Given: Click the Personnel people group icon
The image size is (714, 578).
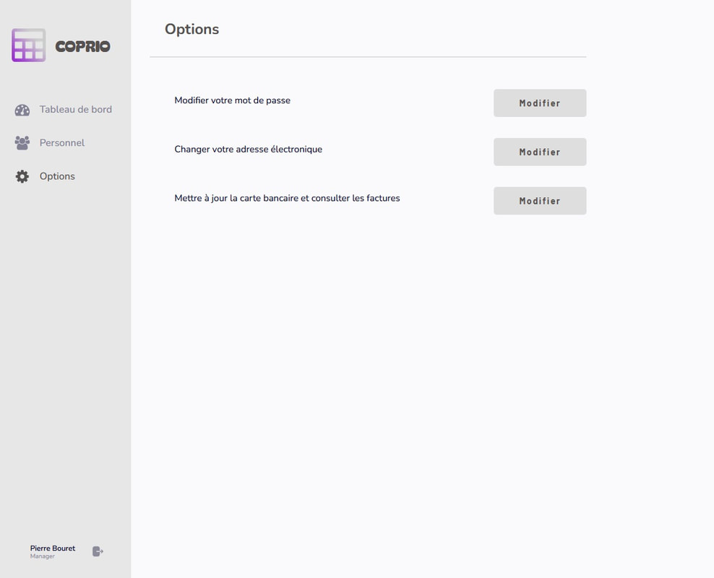Looking at the screenshot, I should (x=22, y=143).
